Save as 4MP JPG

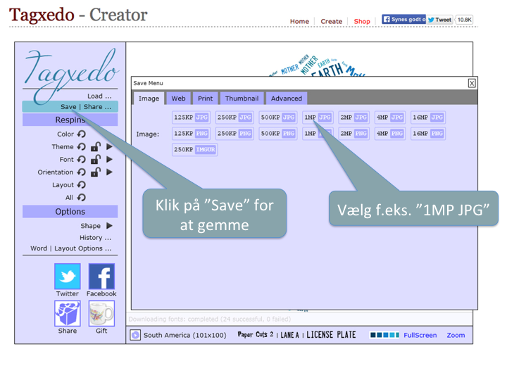[390, 118]
